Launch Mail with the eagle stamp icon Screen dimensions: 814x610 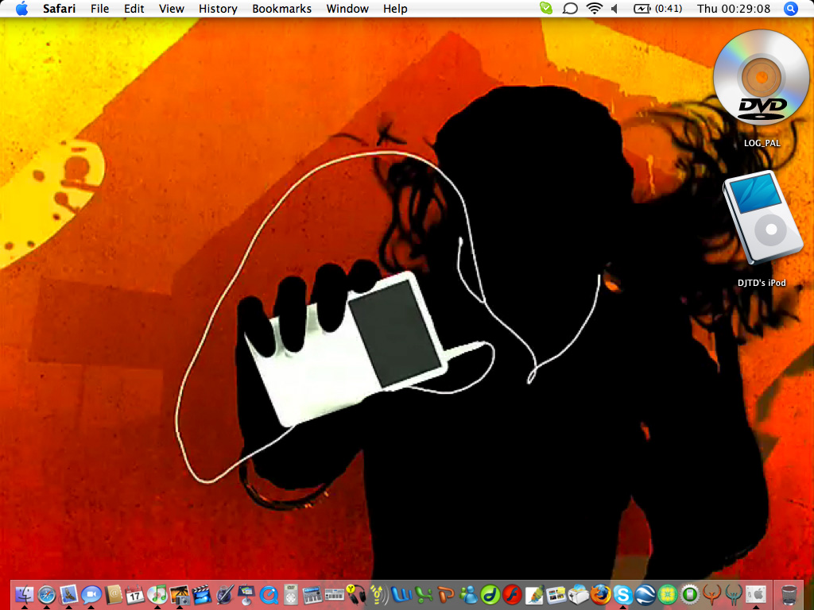(68, 594)
